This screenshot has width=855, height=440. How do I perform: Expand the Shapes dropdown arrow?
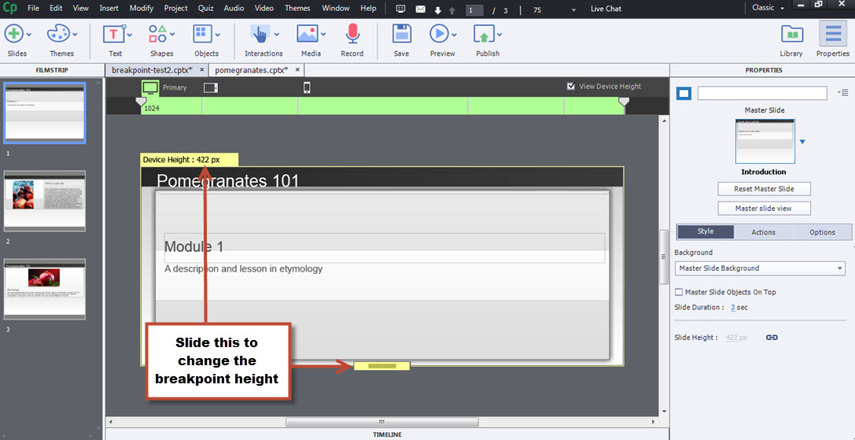tap(173, 35)
